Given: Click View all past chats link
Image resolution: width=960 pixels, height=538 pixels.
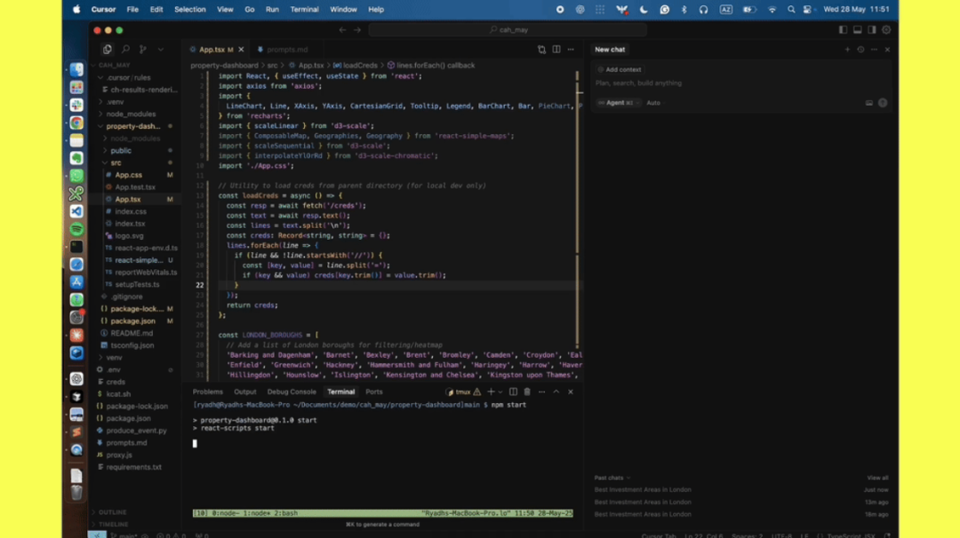Looking at the screenshot, I should pos(877,479).
